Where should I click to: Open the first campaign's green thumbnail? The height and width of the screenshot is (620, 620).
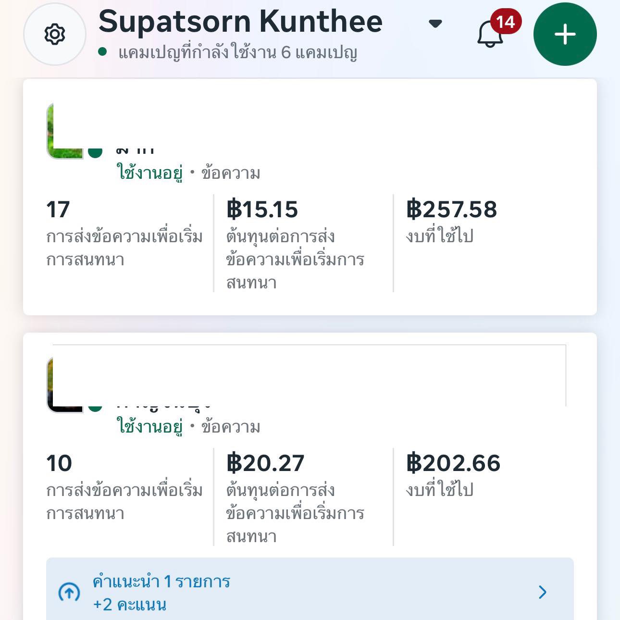64,131
